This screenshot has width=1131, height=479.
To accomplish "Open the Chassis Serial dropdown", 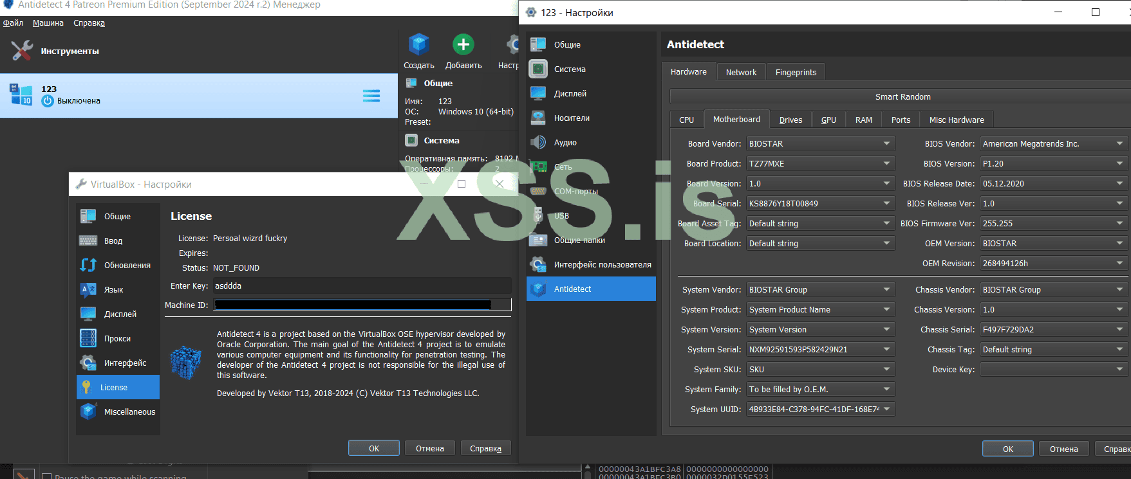I will pyautogui.click(x=1054, y=329).
